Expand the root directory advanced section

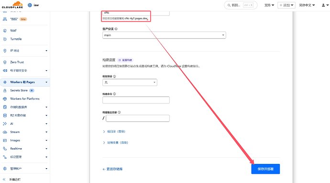pyautogui.click(x=114, y=131)
